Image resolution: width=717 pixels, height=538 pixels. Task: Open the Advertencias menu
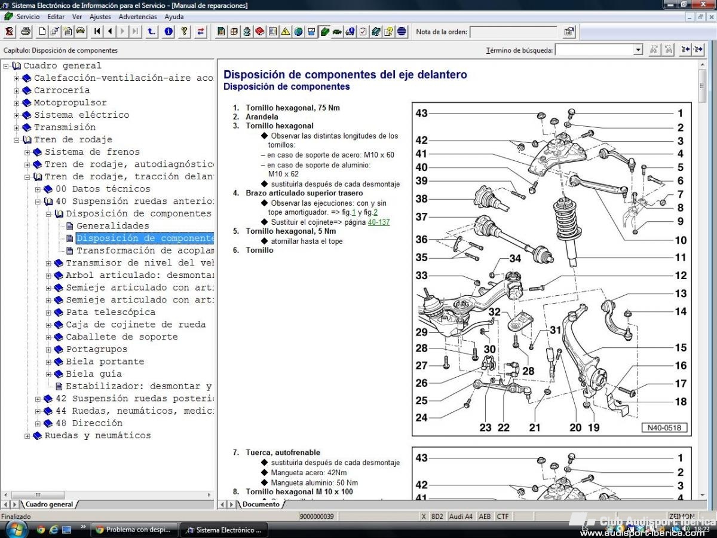click(x=138, y=17)
